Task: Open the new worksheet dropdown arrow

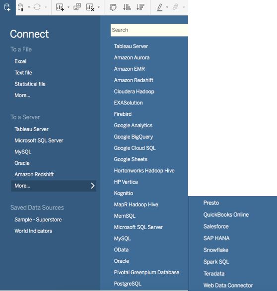Action: coord(69,7)
